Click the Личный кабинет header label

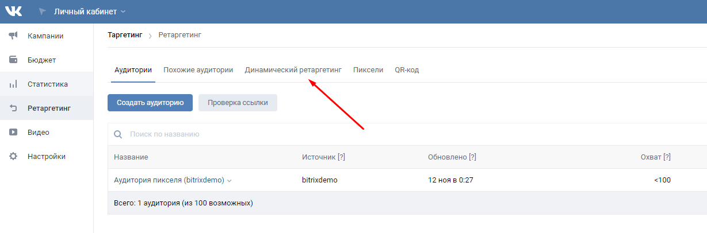[x=85, y=11]
